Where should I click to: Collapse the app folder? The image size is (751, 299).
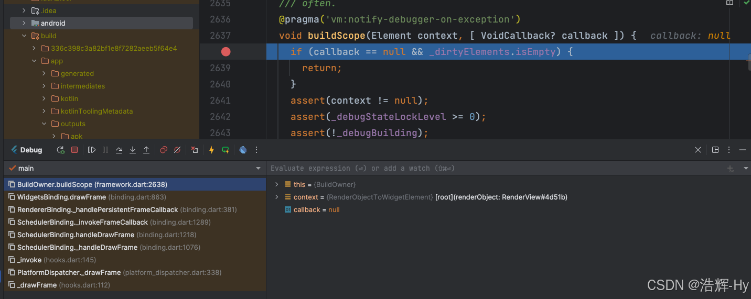point(34,61)
